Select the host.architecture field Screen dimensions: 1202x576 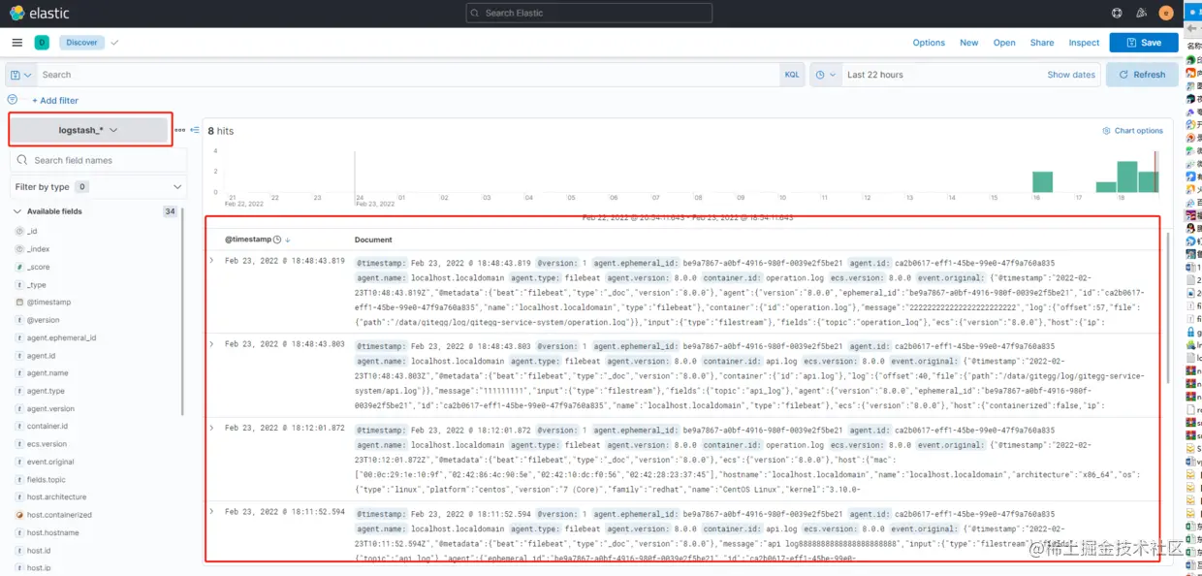56,497
